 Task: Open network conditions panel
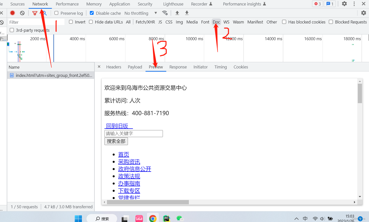coord(165,13)
